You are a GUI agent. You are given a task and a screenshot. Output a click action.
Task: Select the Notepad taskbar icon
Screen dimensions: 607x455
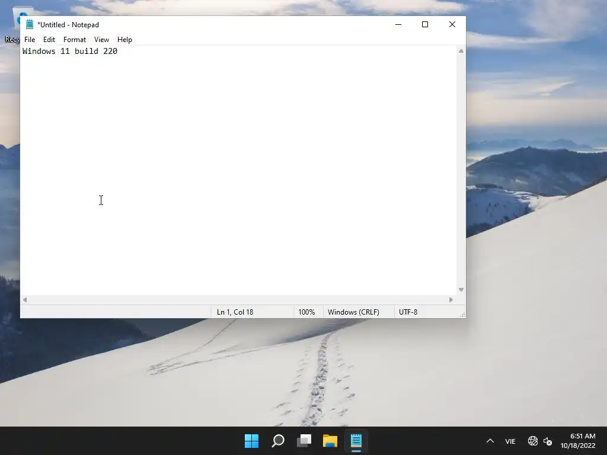pyautogui.click(x=356, y=441)
